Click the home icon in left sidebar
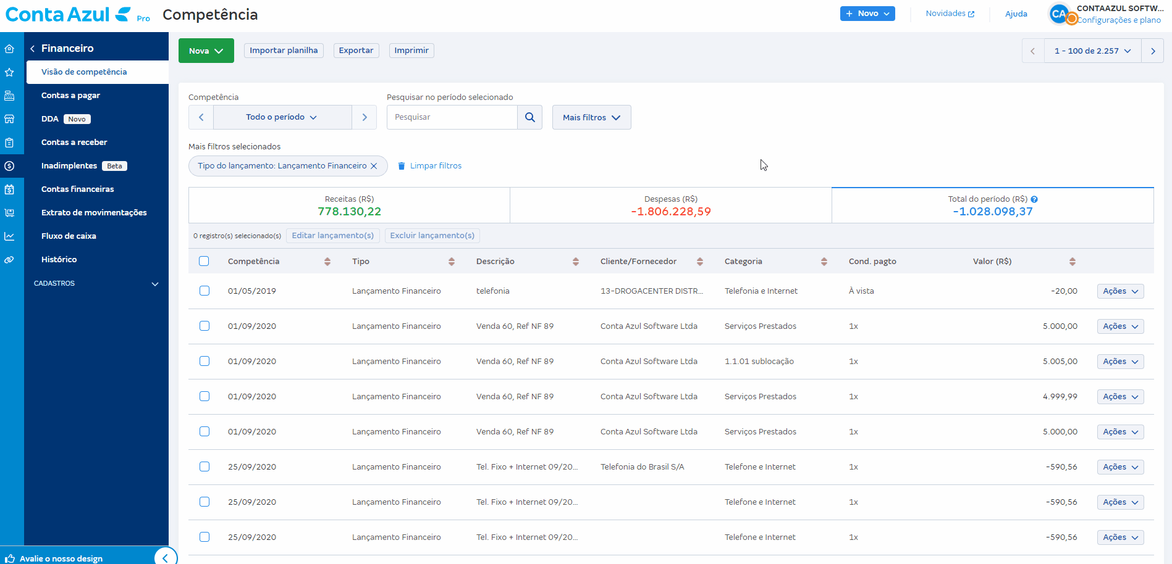 tap(9, 49)
